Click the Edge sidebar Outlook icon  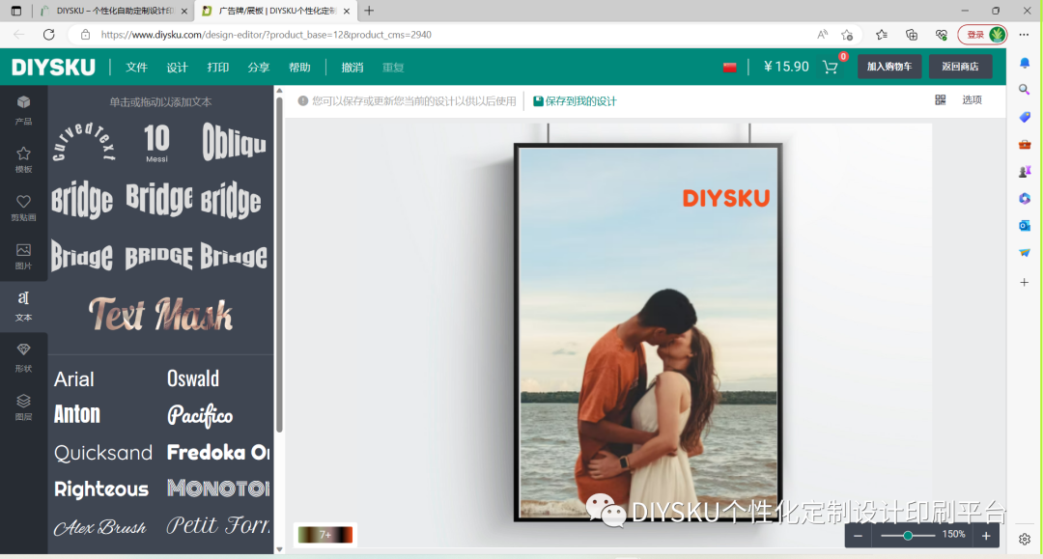1025,225
